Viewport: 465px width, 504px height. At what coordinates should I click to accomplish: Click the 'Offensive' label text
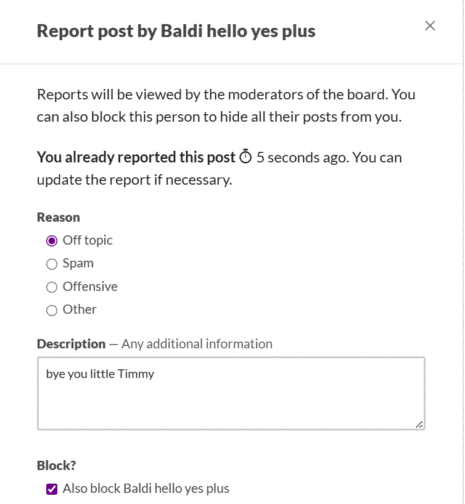(x=90, y=287)
